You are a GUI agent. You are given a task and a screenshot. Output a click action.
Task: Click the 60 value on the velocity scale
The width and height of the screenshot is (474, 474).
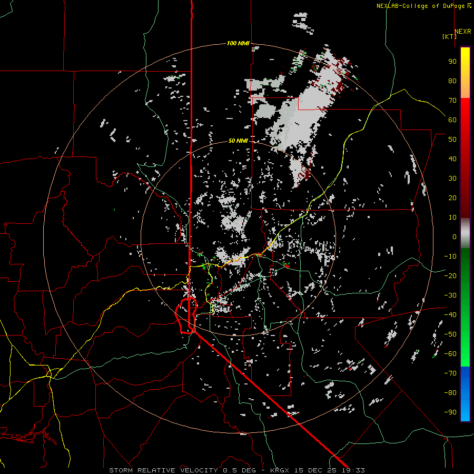click(452, 120)
